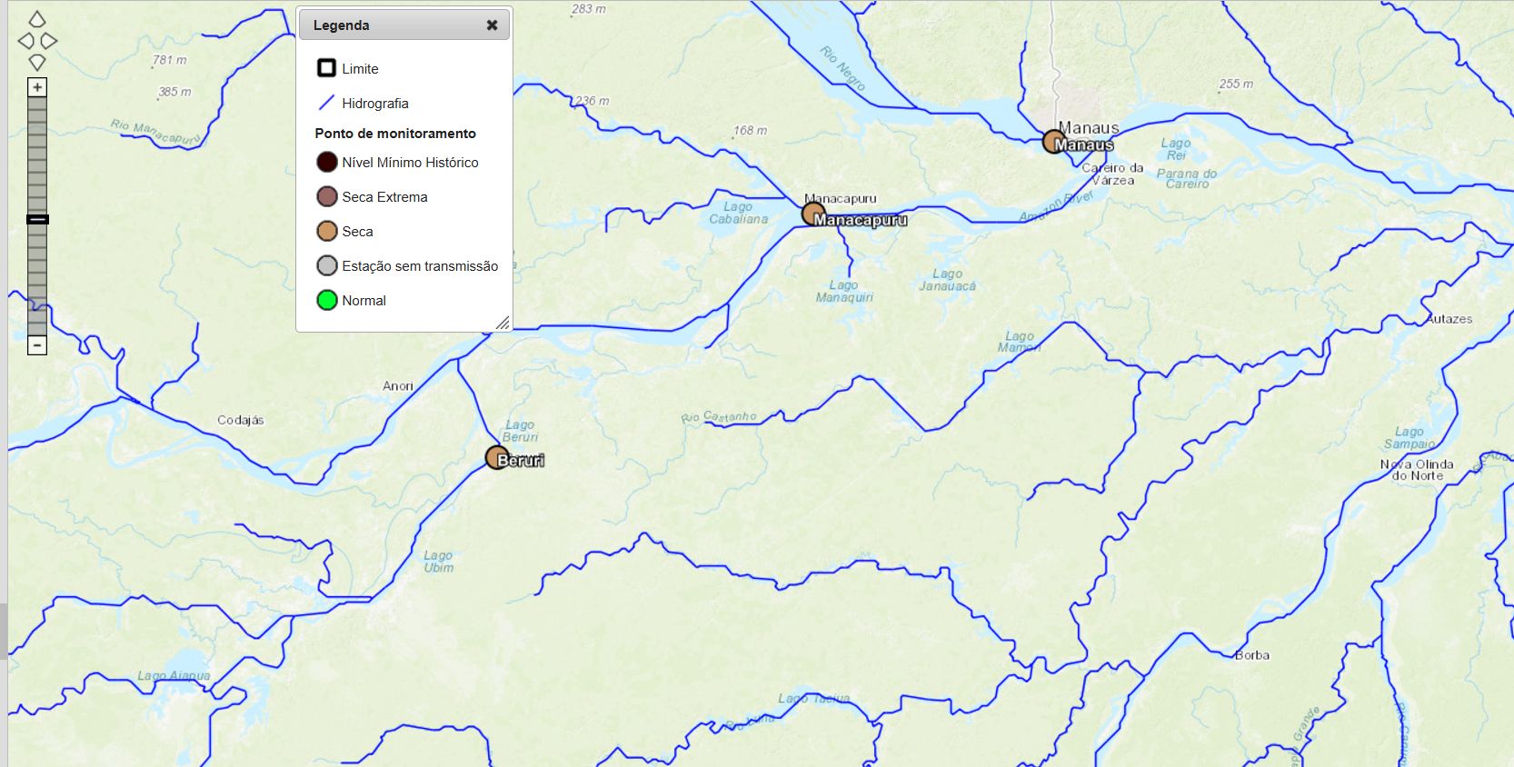1514x767 pixels.
Task: Click the zoom slider handle
Action: [x=37, y=219]
